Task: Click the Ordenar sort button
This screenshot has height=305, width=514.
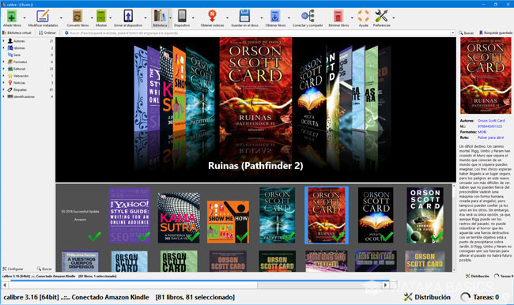Action: coord(47,32)
